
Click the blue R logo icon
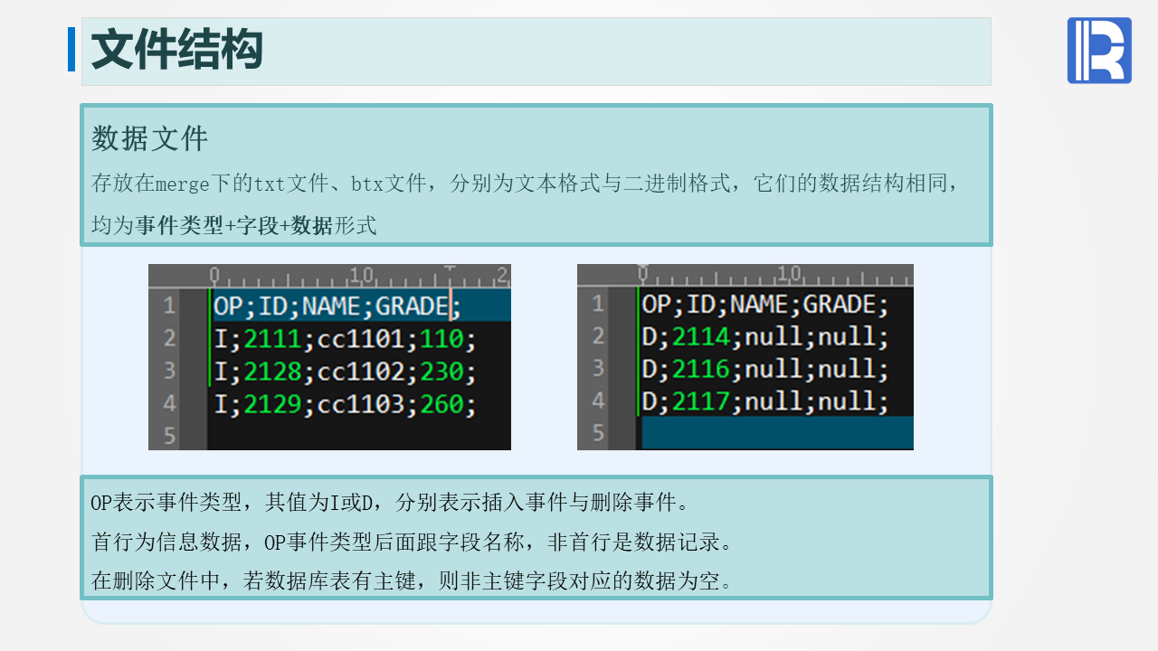[1099, 51]
